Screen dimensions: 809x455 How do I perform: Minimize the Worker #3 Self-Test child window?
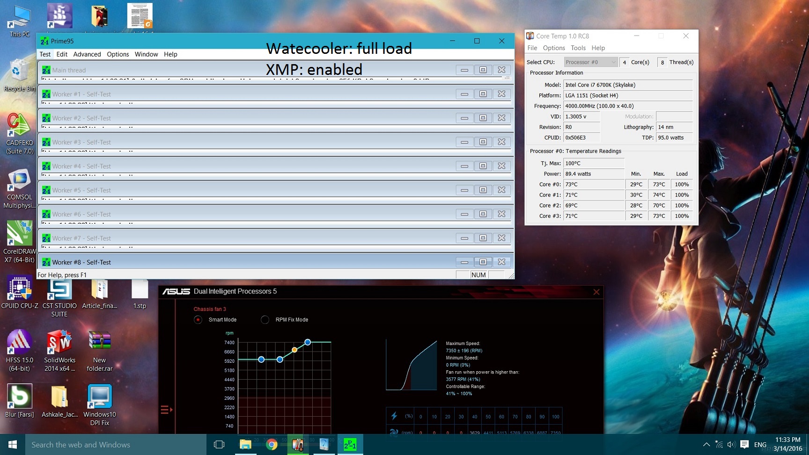(464, 142)
